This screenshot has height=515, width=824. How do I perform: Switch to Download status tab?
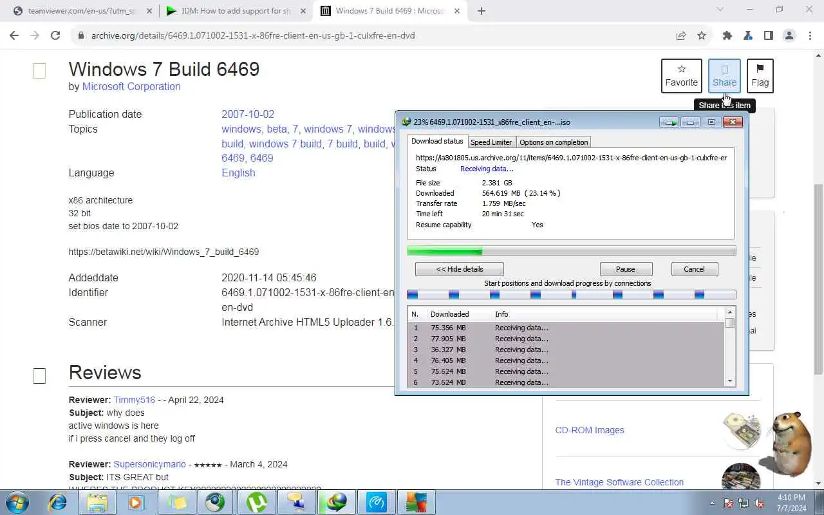coord(437,142)
